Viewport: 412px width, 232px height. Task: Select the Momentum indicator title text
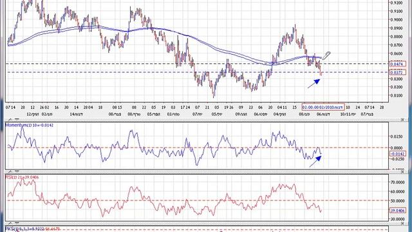[29, 125]
